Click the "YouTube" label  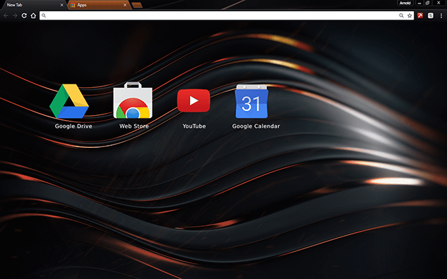(x=194, y=126)
